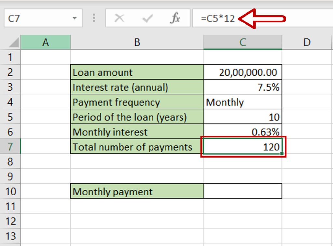Select the Total number of payments value 120
The width and height of the screenshot is (333, 246).
click(x=242, y=147)
